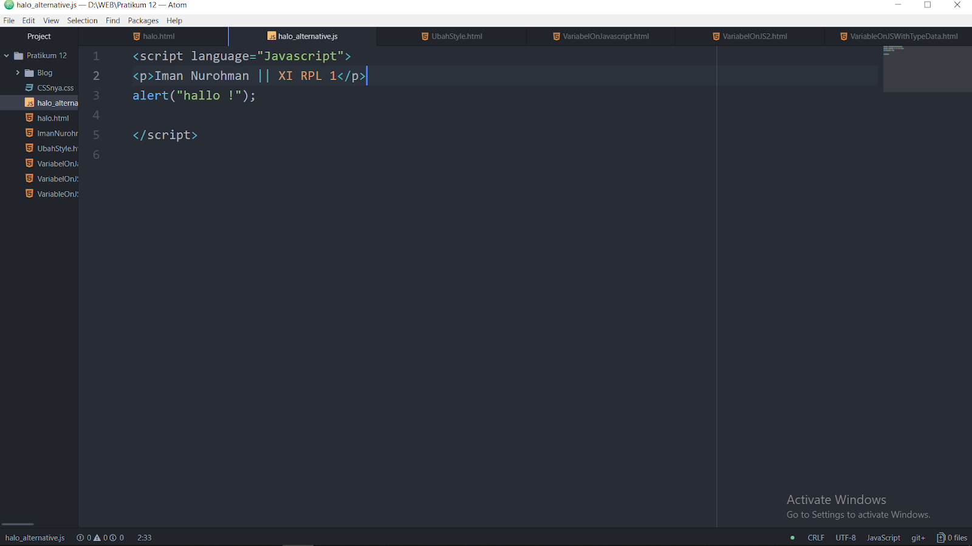The image size is (972, 546).
Task: Open the Packages menu
Action: coord(143,20)
